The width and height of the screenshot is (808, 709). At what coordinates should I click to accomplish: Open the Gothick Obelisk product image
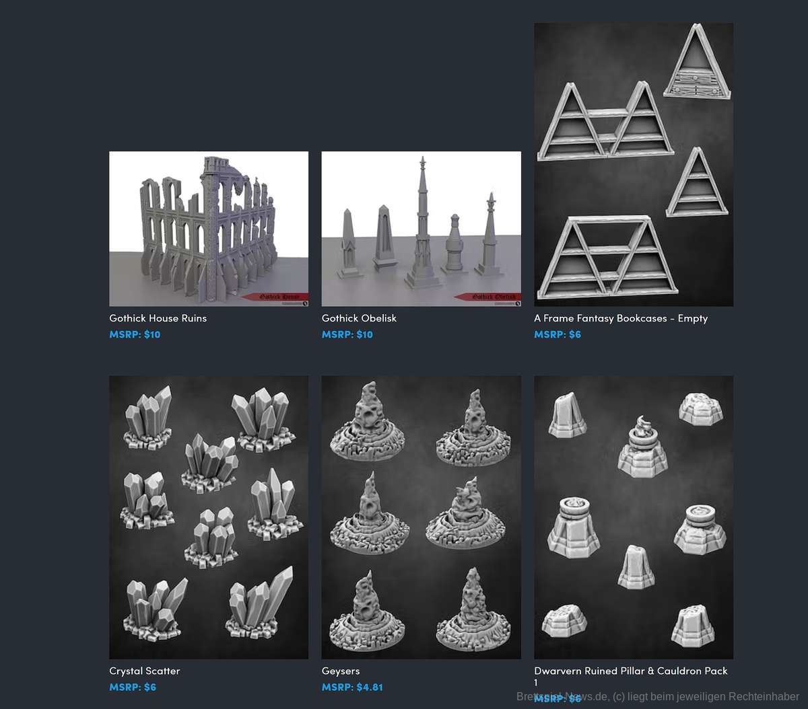(x=421, y=229)
